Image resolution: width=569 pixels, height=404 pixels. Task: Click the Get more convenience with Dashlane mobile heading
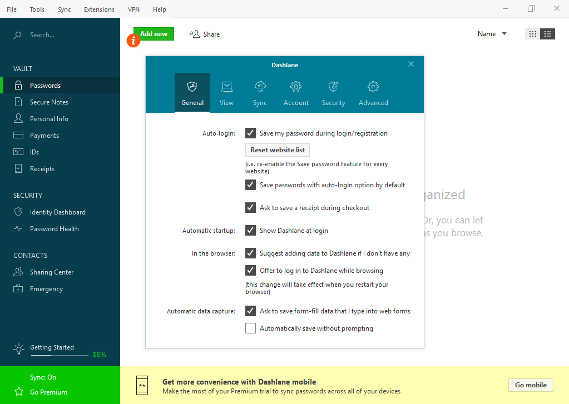[239, 382]
